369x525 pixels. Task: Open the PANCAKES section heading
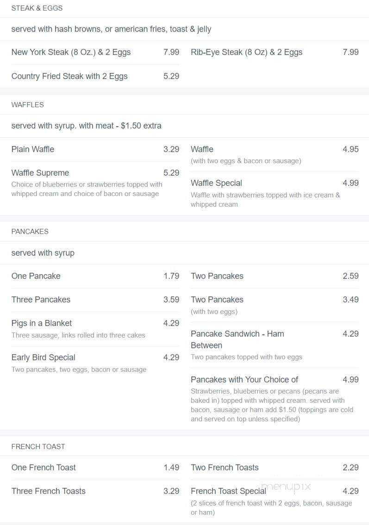click(30, 231)
